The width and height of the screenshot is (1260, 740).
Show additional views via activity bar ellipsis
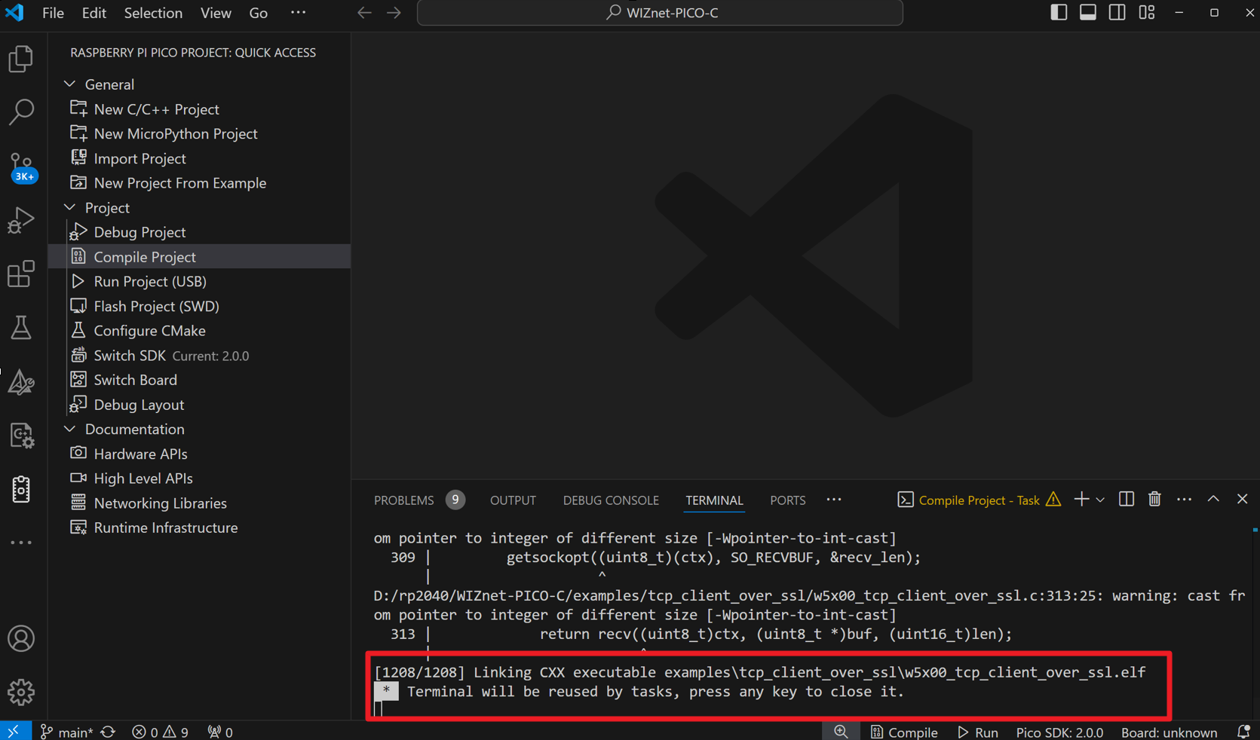[x=21, y=543]
